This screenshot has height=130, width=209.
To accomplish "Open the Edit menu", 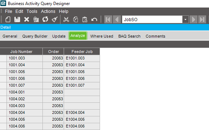I will pyautogui.click(x=19, y=11).
